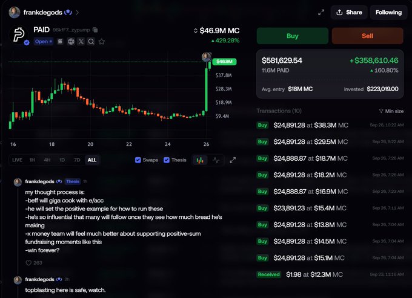Select the 1H timeframe
The height and width of the screenshot is (298, 412).
[32, 160]
